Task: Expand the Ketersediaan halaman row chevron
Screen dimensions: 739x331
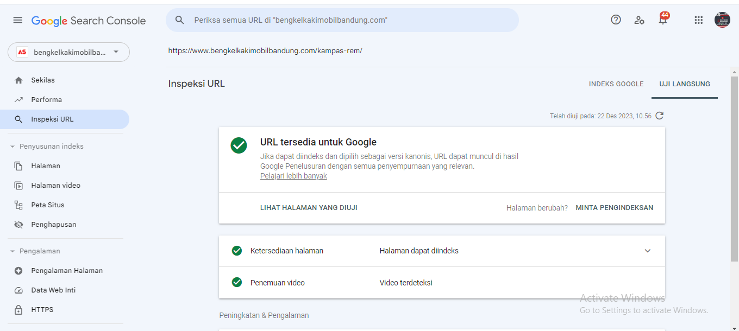Action: click(x=647, y=251)
